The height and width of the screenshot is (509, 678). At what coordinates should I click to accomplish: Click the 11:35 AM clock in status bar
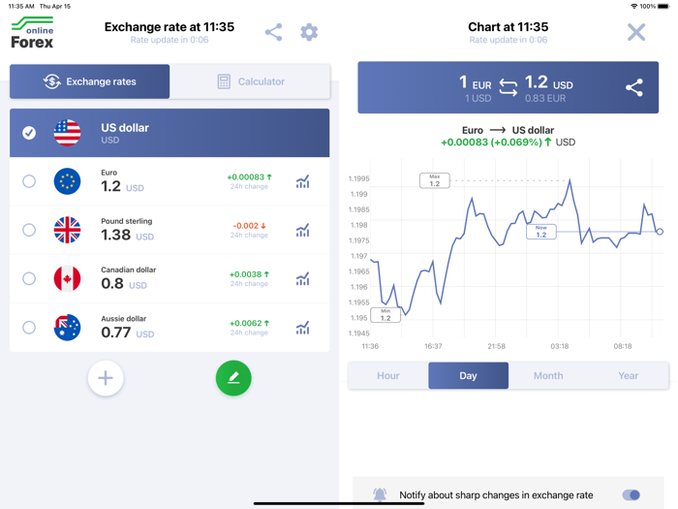click(21, 6)
